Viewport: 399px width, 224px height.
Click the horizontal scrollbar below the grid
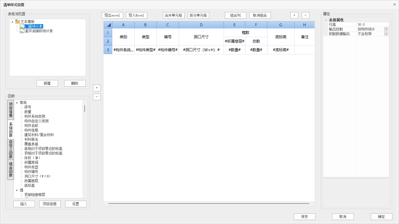tap(209, 204)
